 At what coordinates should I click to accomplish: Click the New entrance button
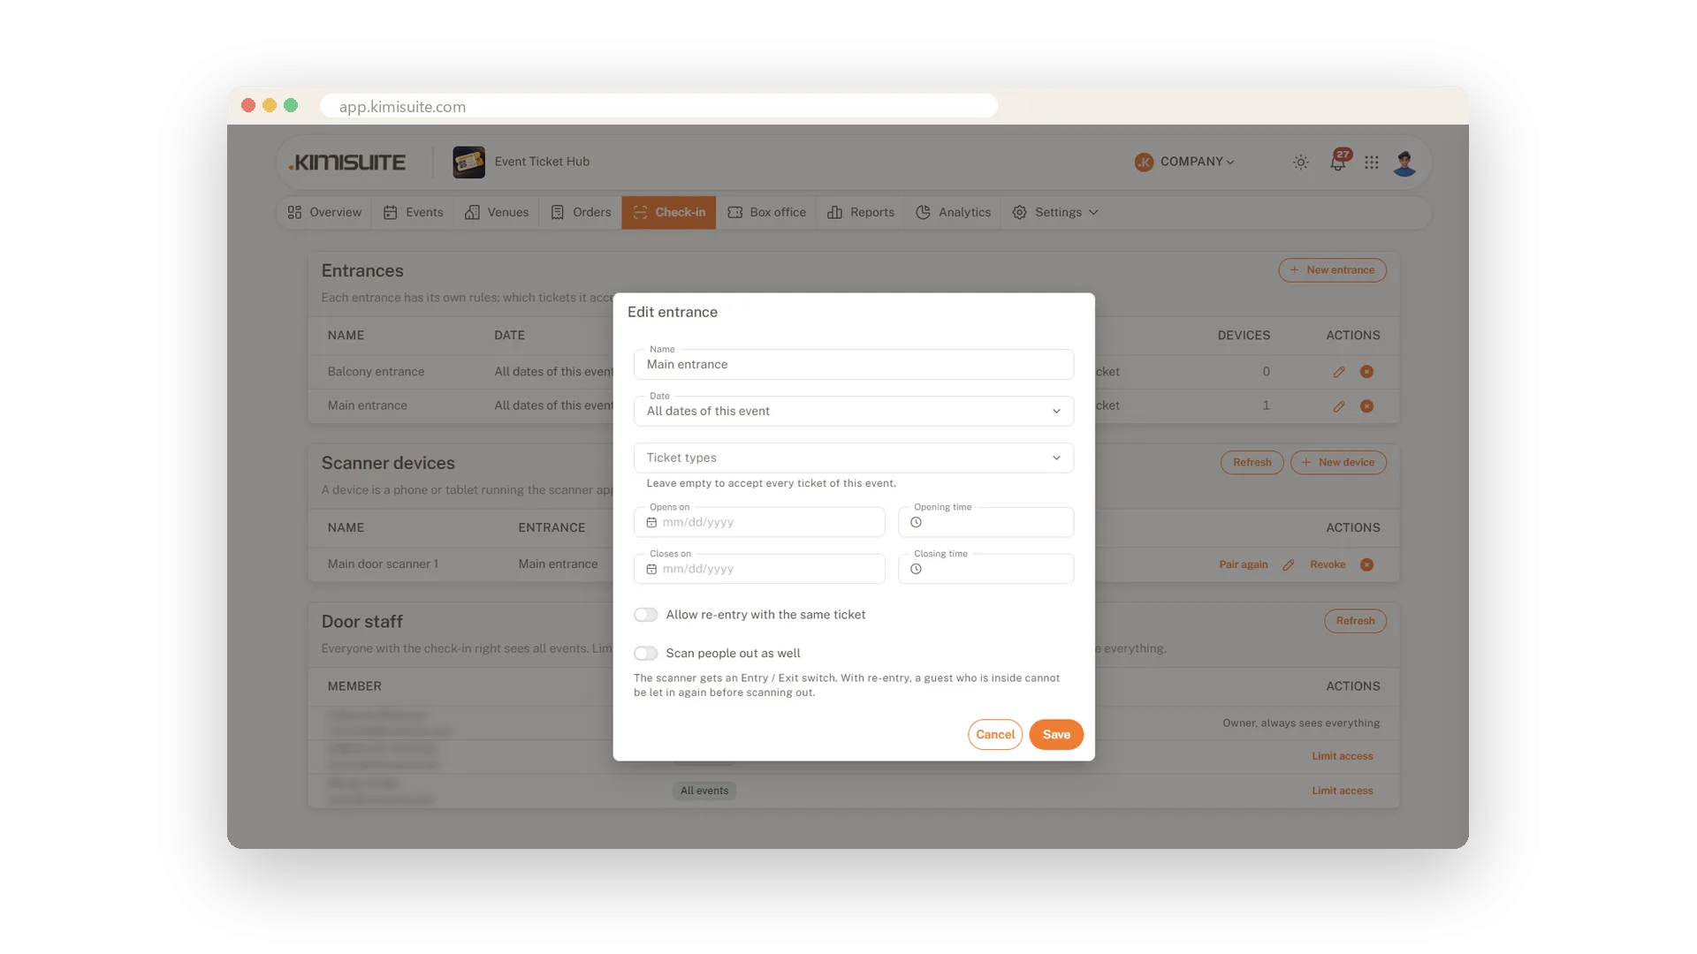click(x=1332, y=270)
